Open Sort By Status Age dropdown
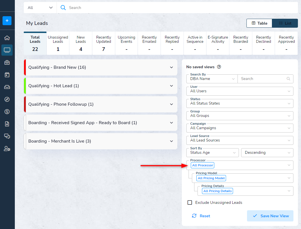Screen dimensions: 301x229 pyautogui.click(x=213, y=153)
